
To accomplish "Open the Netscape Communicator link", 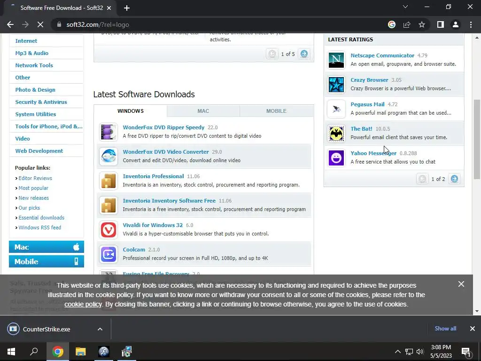I will (x=382, y=55).
